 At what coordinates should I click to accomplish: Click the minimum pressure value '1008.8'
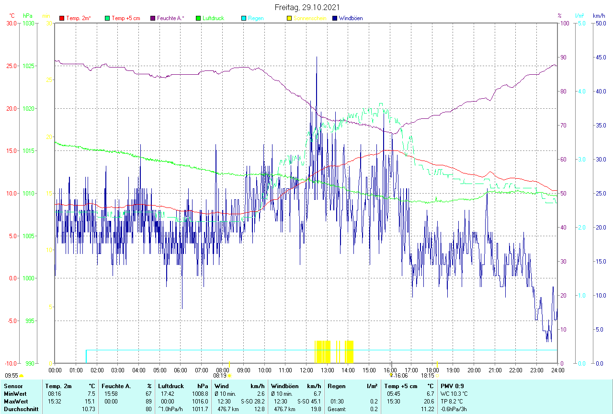click(x=200, y=394)
